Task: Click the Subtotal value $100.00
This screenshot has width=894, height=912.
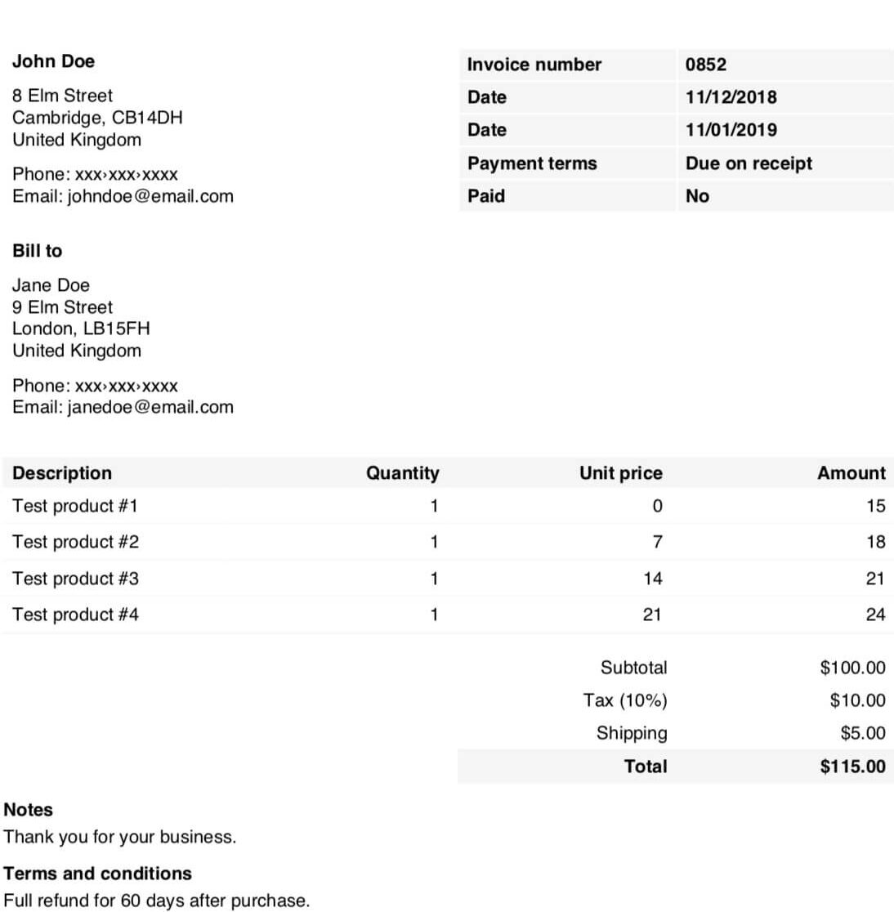Action: tap(852, 668)
